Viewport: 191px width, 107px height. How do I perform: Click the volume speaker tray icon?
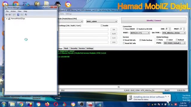click(x=155, y=104)
